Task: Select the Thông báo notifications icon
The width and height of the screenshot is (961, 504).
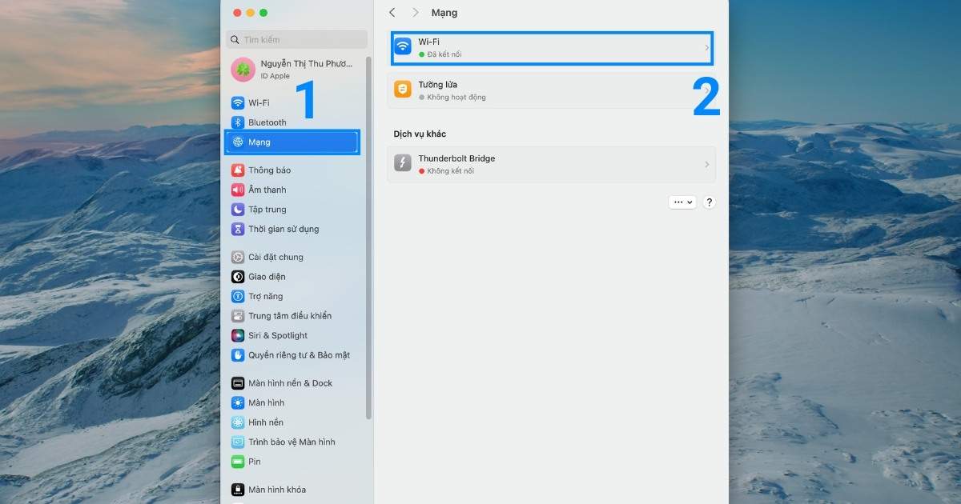Action: coord(238,170)
